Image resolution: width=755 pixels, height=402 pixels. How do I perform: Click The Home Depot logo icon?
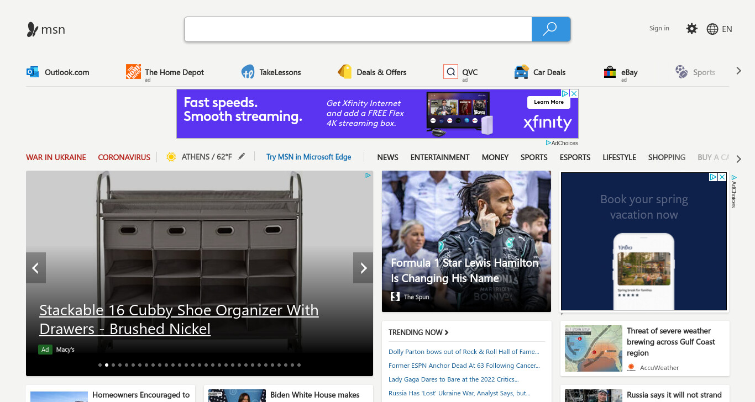point(133,72)
